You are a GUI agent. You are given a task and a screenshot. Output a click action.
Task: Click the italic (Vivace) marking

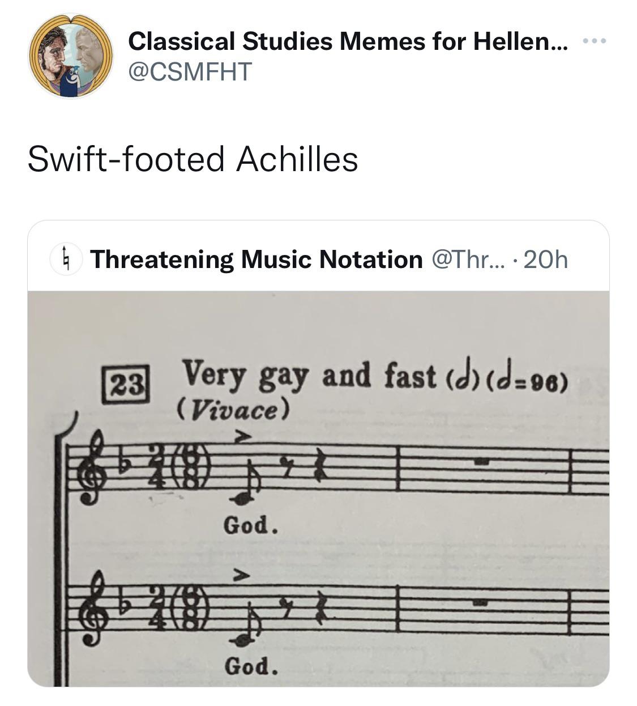(x=234, y=409)
